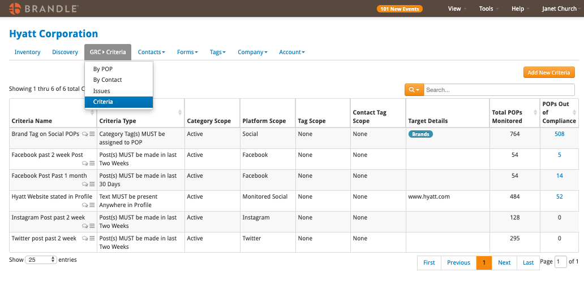Click pagination page 1 button
The image size is (584, 281).
pos(484,262)
